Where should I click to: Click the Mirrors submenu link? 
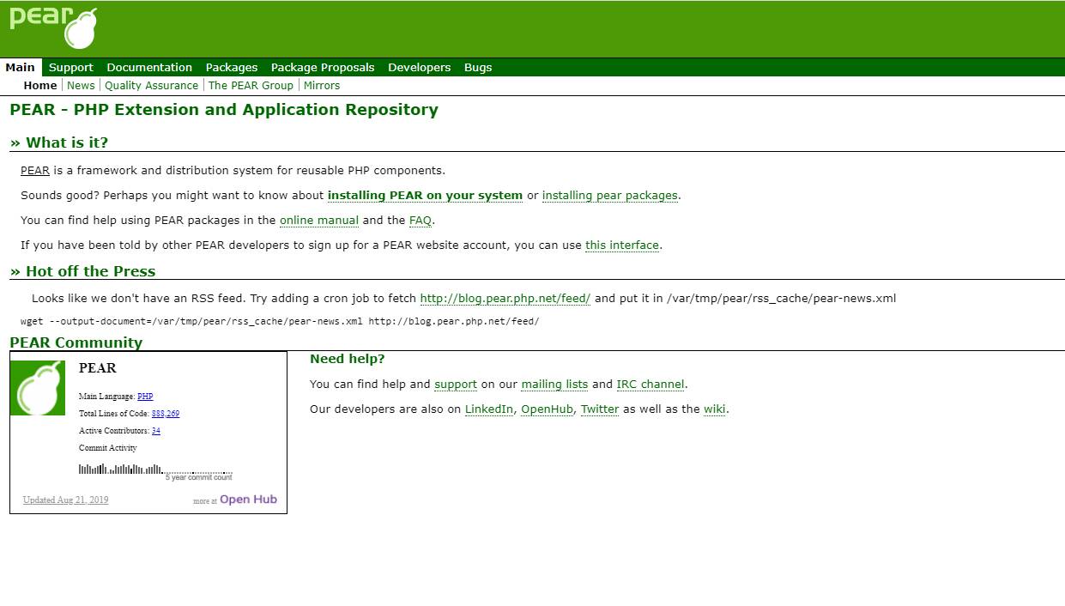pos(322,85)
